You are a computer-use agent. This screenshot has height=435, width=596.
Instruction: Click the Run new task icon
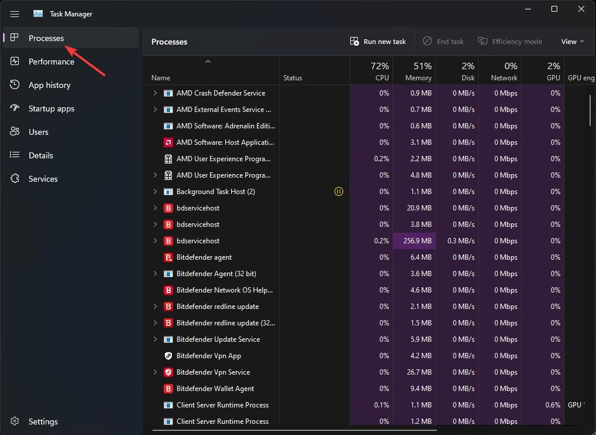[354, 42]
